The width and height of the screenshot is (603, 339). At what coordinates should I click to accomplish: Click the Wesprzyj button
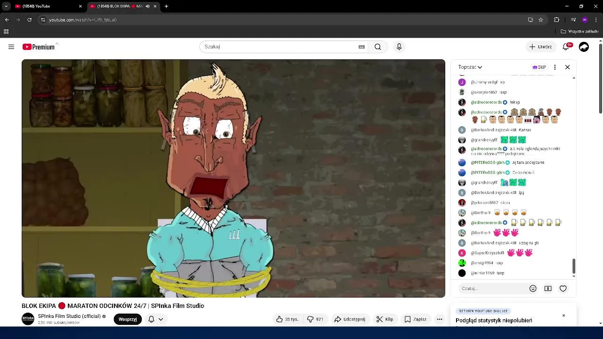tap(128, 319)
